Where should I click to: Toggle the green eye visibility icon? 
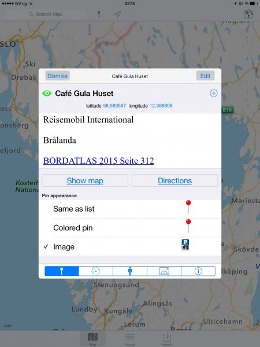(x=47, y=93)
